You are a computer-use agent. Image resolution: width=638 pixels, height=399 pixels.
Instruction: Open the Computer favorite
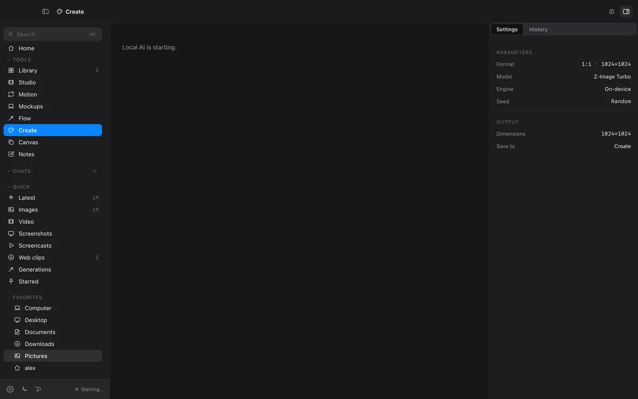53,308
